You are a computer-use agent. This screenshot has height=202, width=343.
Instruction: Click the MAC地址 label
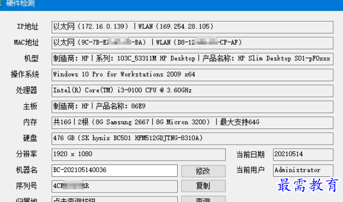click(x=26, y=42)
